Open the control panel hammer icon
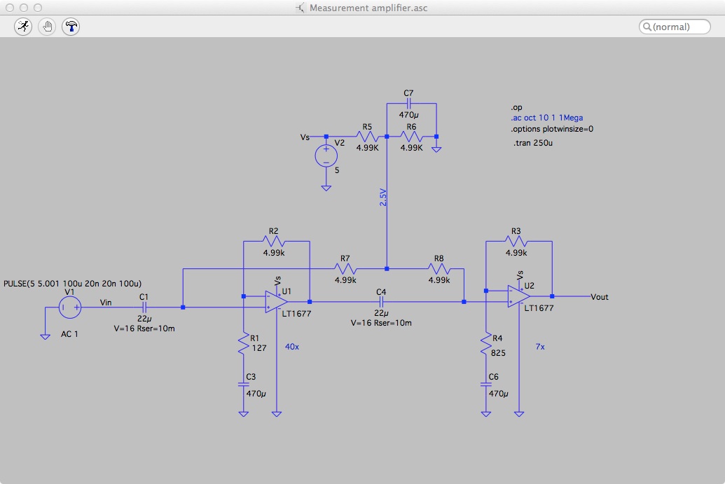 [71, 27]
